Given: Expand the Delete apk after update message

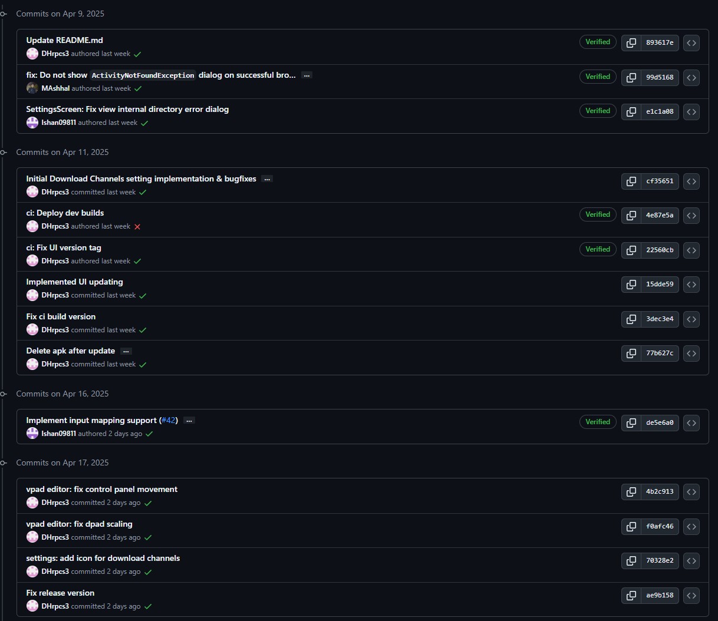Looking at the screenshot, I should coord(126,351).
